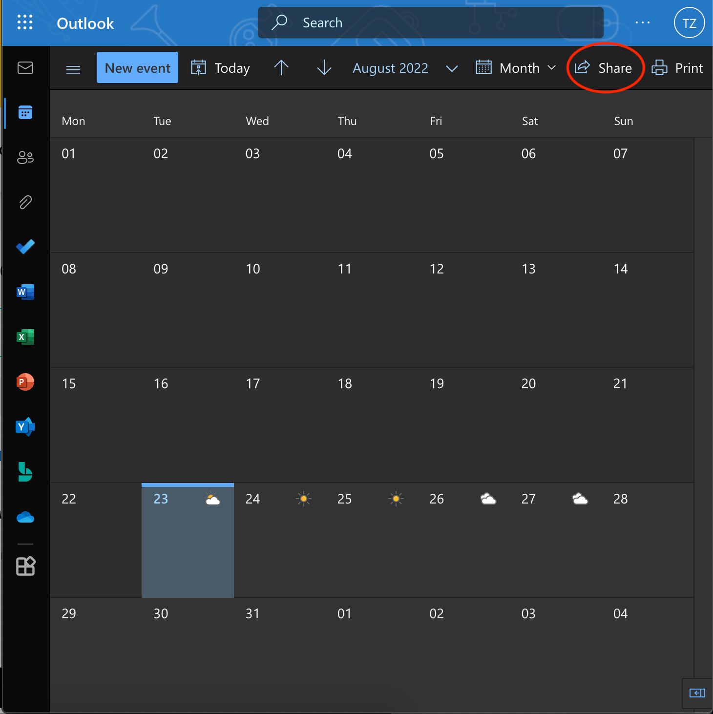The image size is (713, 714).
Task: Open Excel from the sidebar
Action: tap(25, 337)
